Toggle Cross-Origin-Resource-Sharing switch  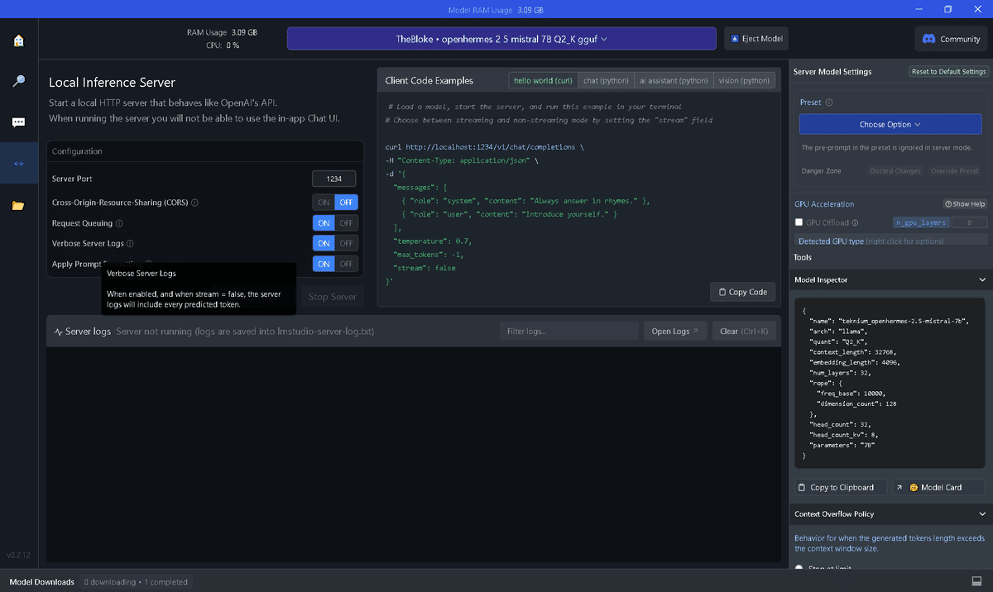[x=335, y=203]
